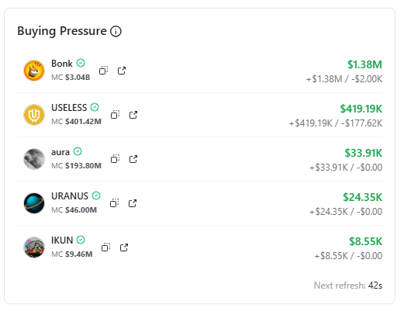404x315 pixels.
Task: Copy the USELESS token address
Action: tap(115, 115)
